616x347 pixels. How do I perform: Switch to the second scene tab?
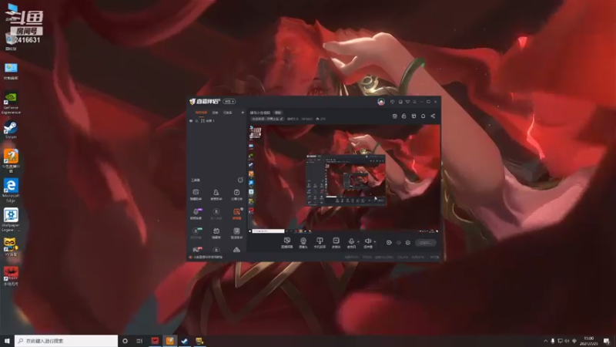pyautogui.click(x=215, y=113)
